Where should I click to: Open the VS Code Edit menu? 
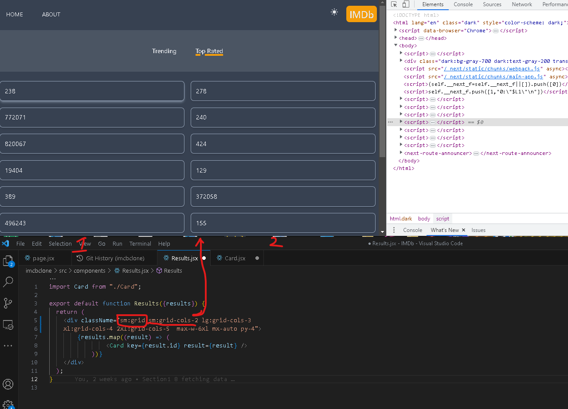[x=37, y=243]
